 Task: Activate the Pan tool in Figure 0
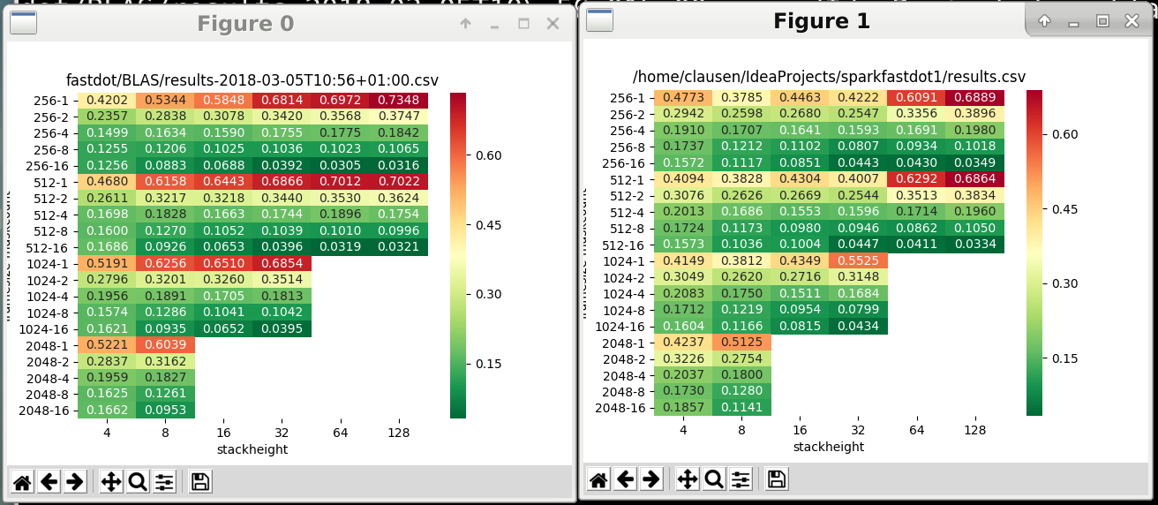(x=111, y=482)
